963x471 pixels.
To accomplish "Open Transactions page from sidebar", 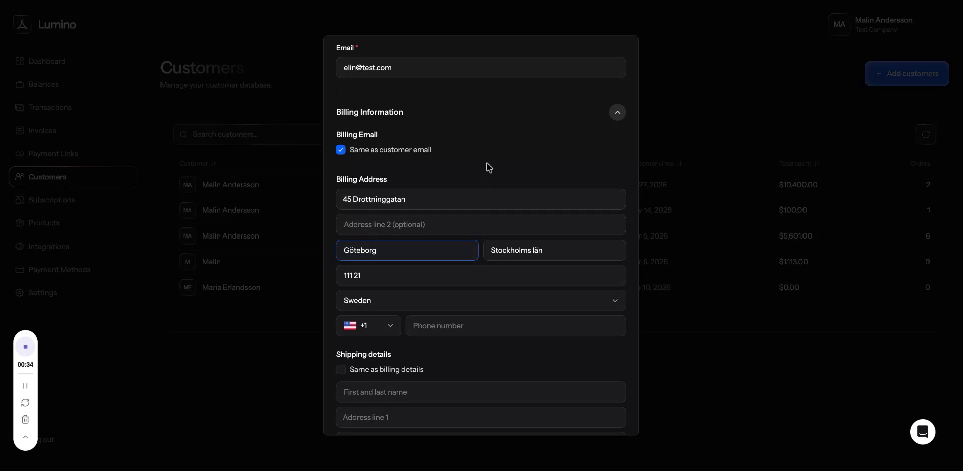I will tap(50, 107).
